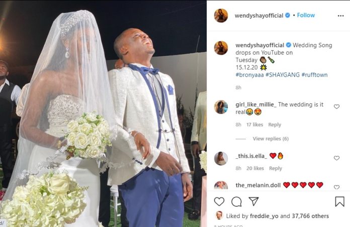The image size is (350, 227).
Task: Share the post via paper plane icon
Action: pos(253,201)
